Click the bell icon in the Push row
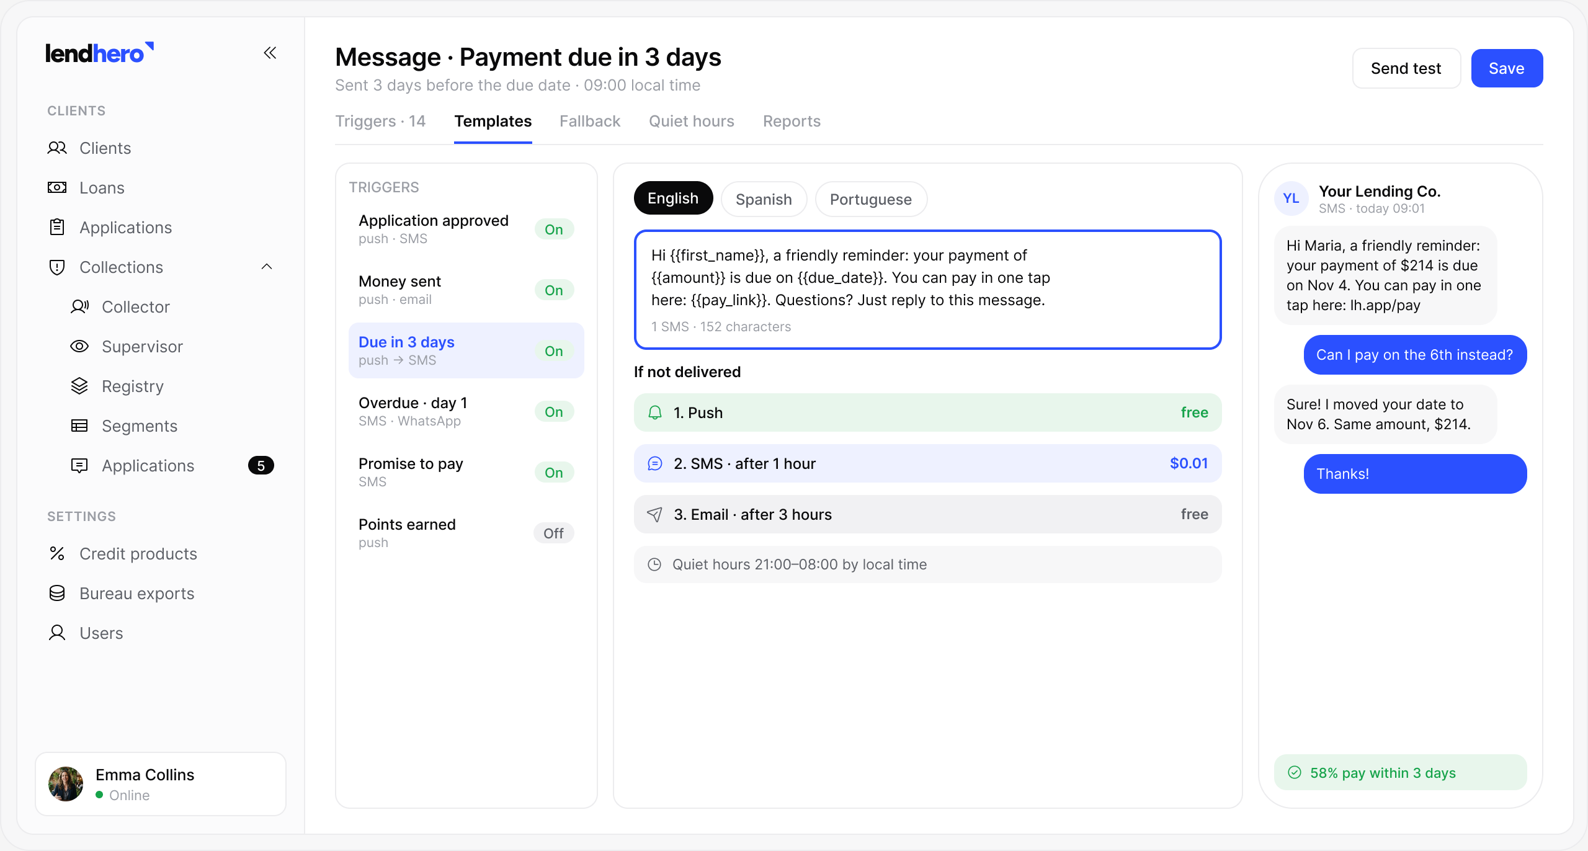Viewport: 1588px width, 851px height. pyautogui.click(x=655, y=413)
